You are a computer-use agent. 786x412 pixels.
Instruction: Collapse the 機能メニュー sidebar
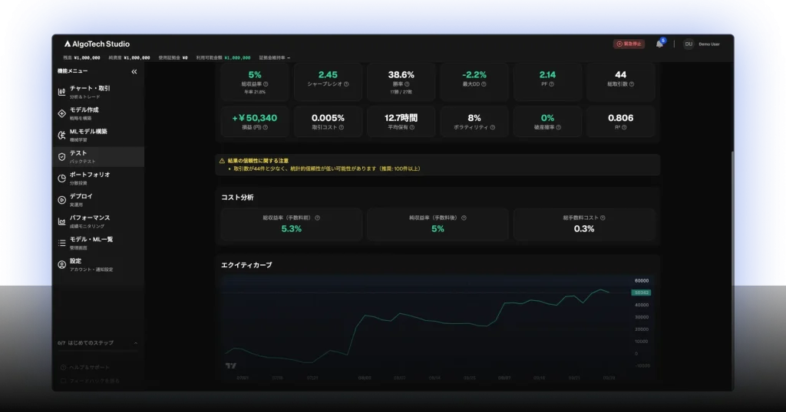pyautogui.click(x=134, y=71)
